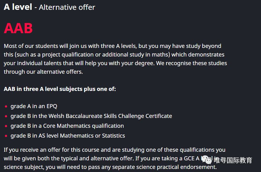Click the red bullet before Core Mathematics line
Image resolution: width=261 pixels, height=172 pixels.
[6, 126]
